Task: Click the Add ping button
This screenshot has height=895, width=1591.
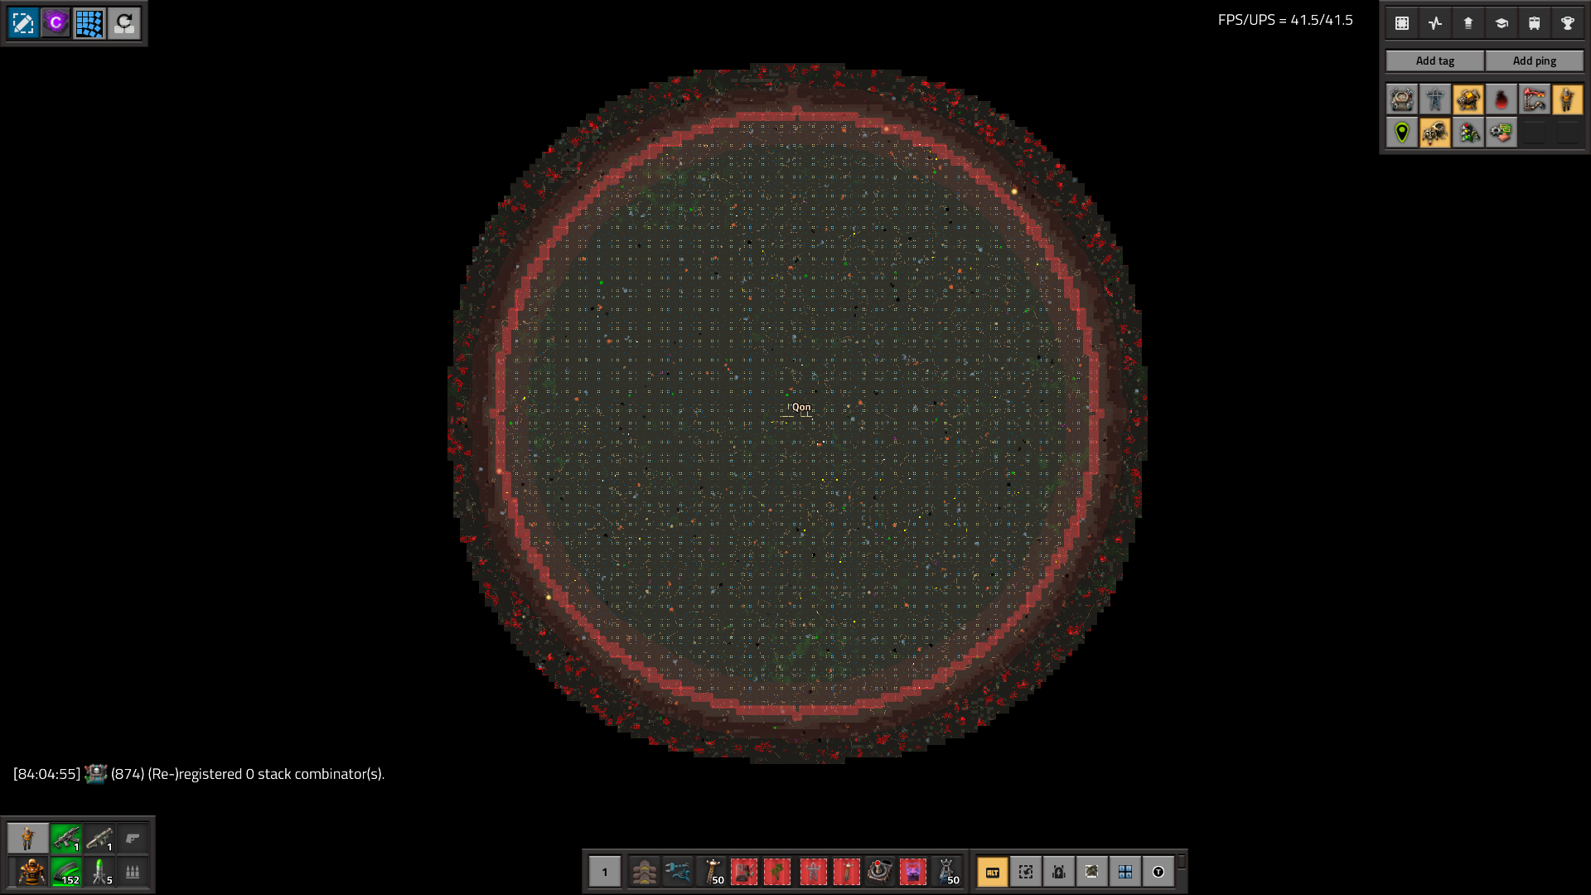Action: [x=1534, y=60]
